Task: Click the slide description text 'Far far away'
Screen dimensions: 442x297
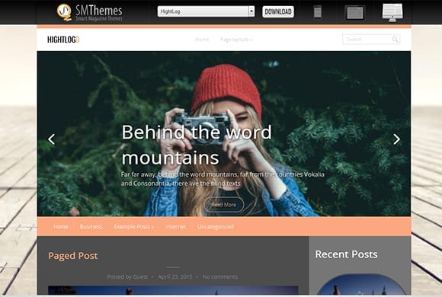Action: (x=223, y=179)
